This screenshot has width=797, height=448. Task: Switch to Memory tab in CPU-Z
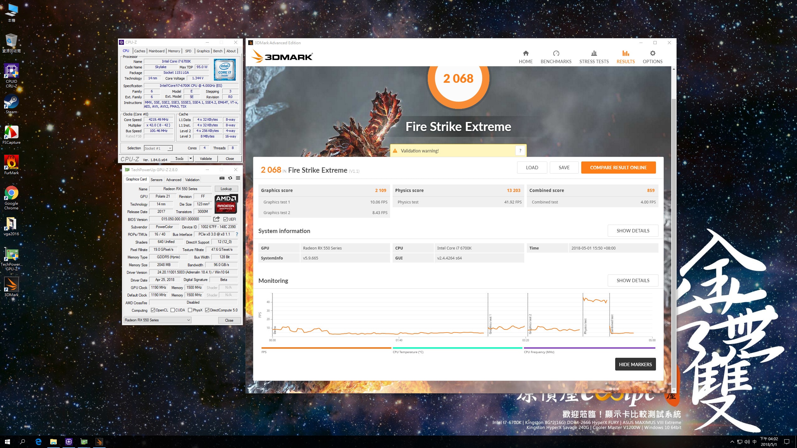pos(174,51)
